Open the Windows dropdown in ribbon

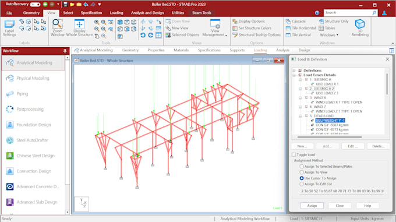[329, 35]
